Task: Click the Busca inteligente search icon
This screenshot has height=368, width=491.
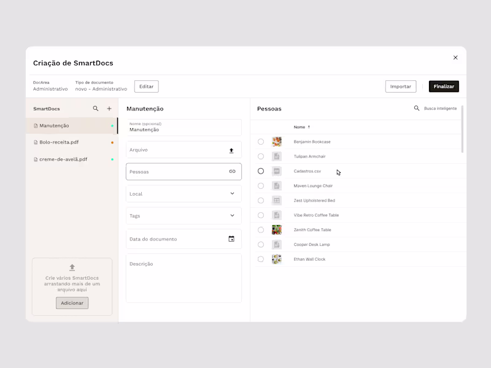Action: coord(417,108)
